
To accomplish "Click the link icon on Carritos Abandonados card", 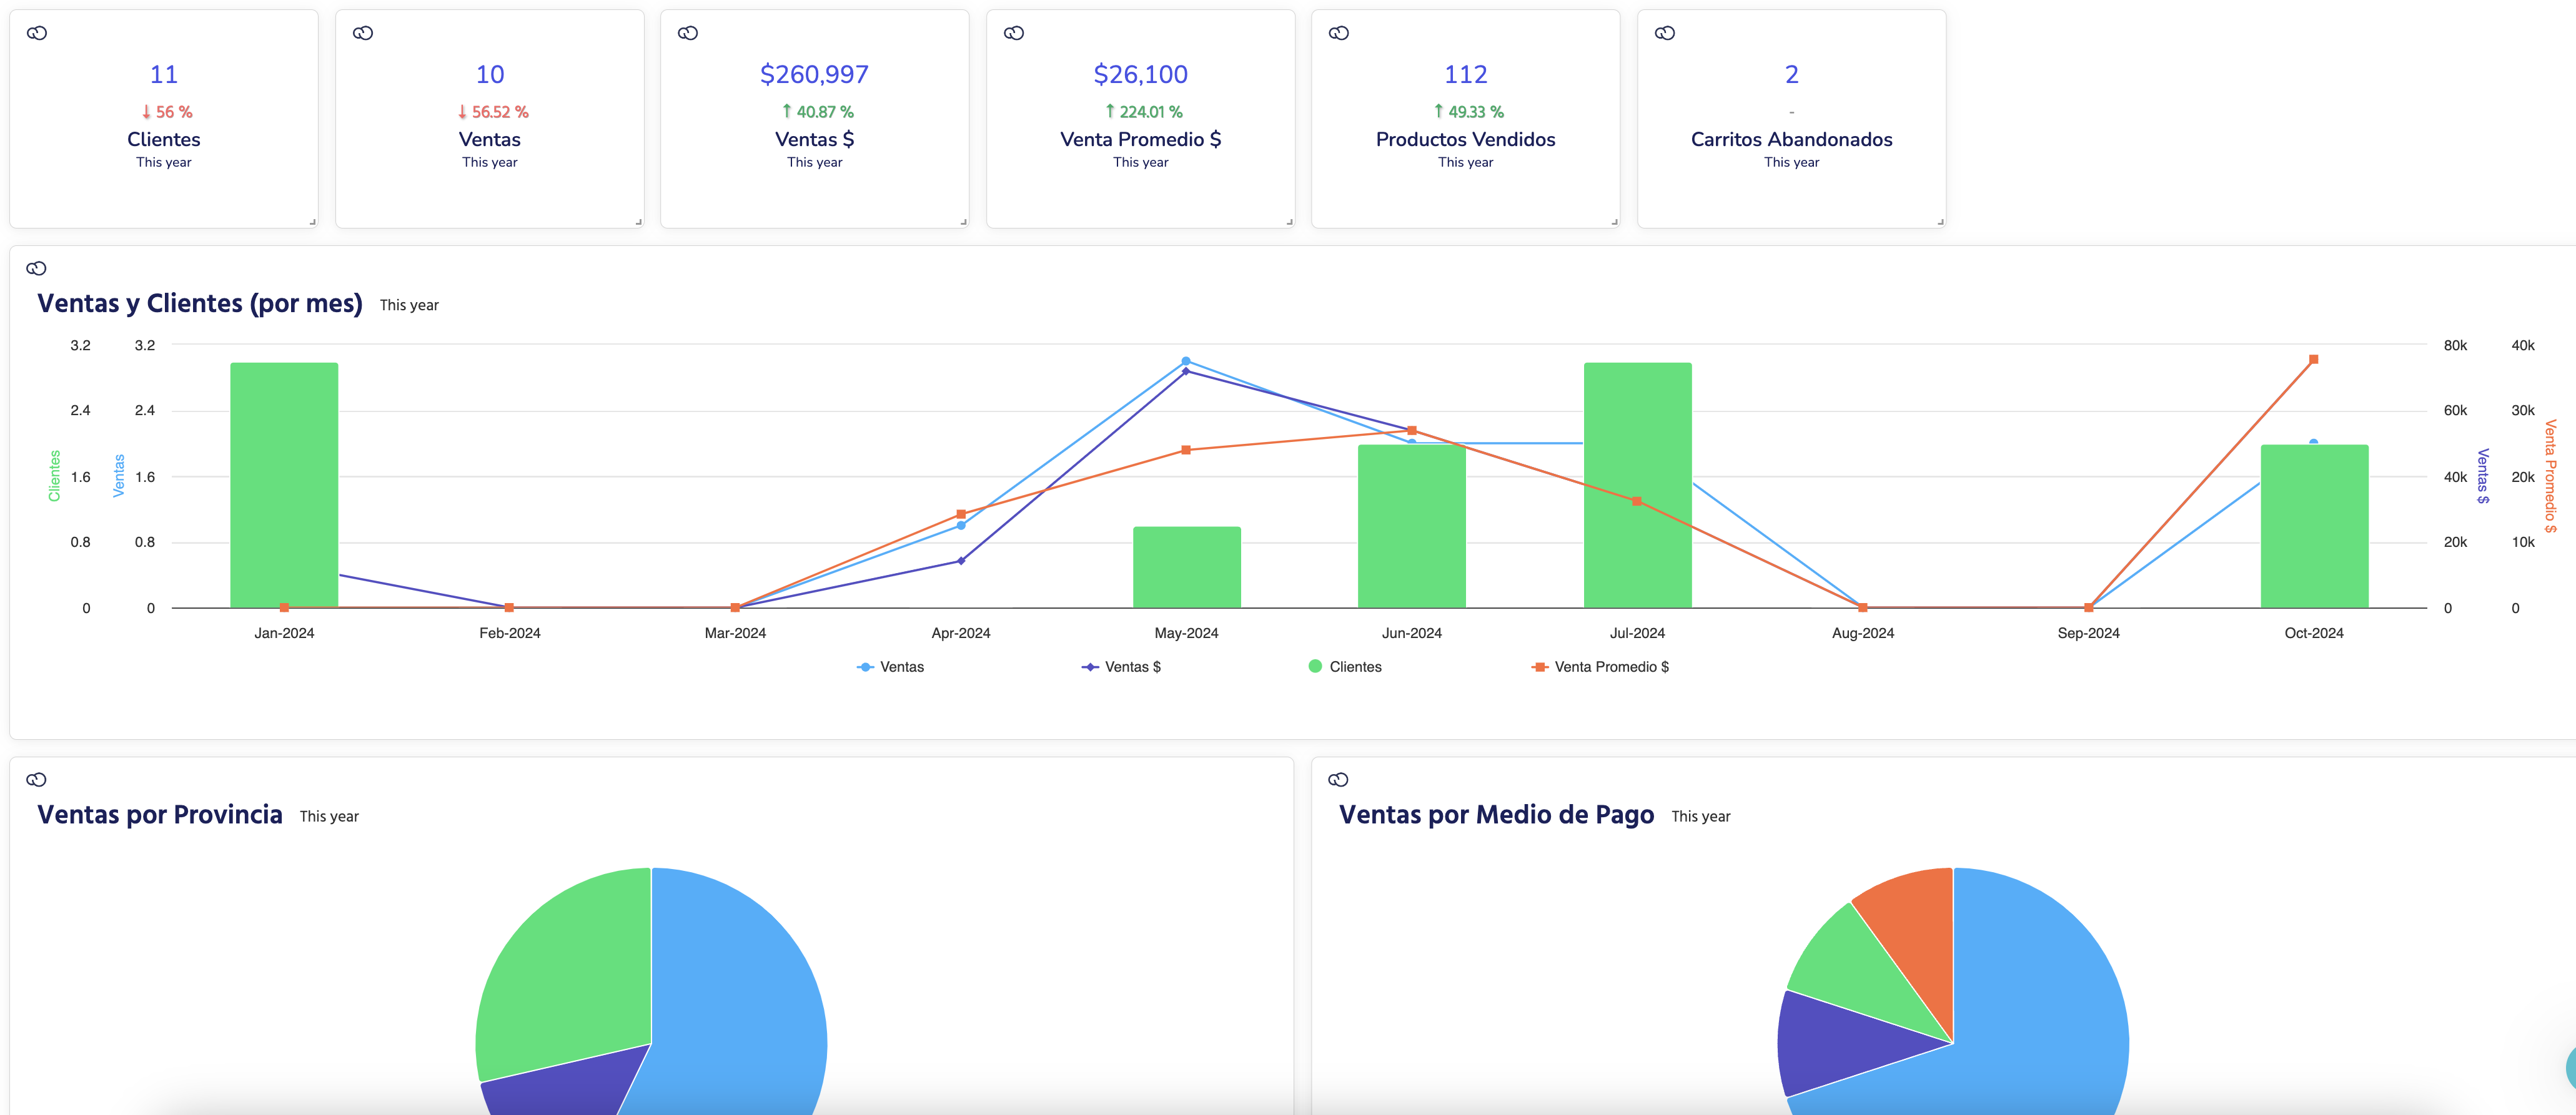I will [1665, 33].
